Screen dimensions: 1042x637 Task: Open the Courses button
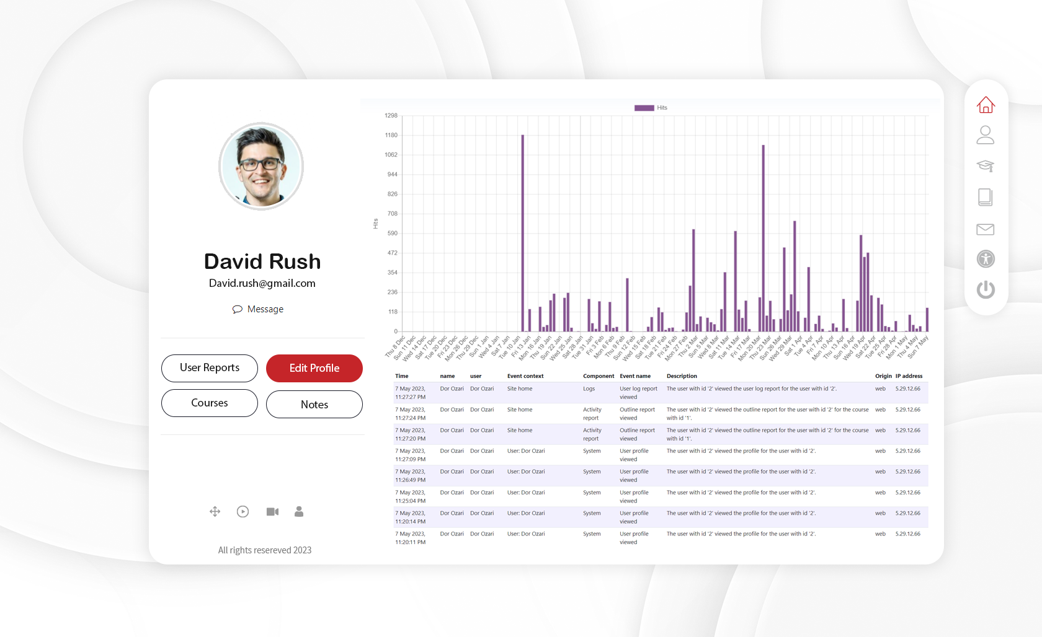click(x=210, y=403)
